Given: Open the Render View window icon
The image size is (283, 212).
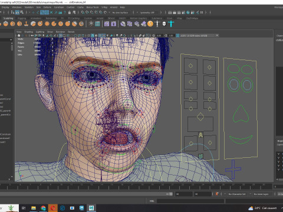Looking at the screenshot, I should pyautogui.click(x=170, y=12).
